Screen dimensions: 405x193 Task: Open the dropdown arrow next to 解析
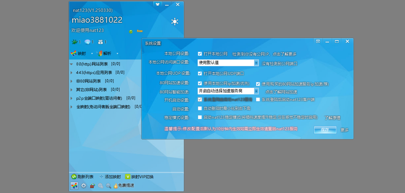117,53
